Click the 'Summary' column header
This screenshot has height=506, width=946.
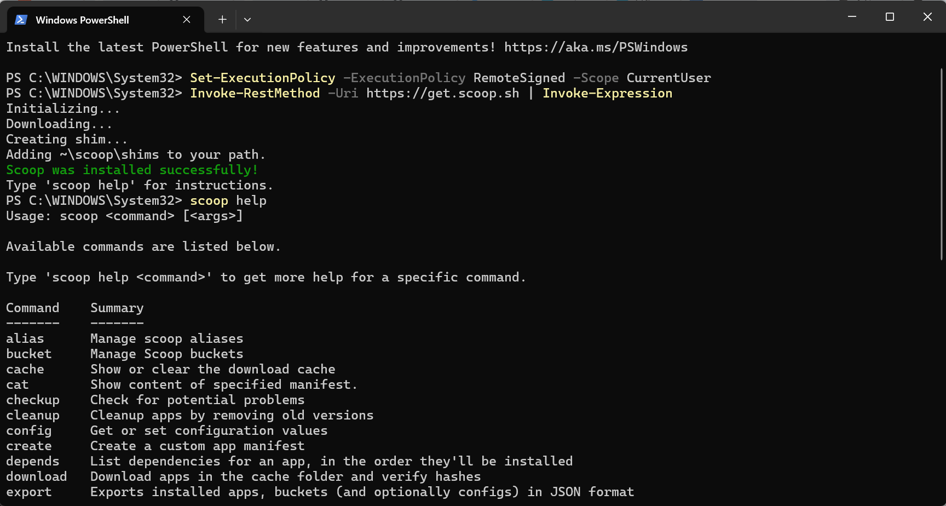[x=117, y=308]
